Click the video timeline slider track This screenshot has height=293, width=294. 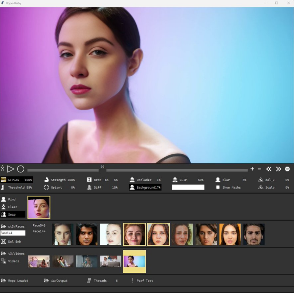169,170
